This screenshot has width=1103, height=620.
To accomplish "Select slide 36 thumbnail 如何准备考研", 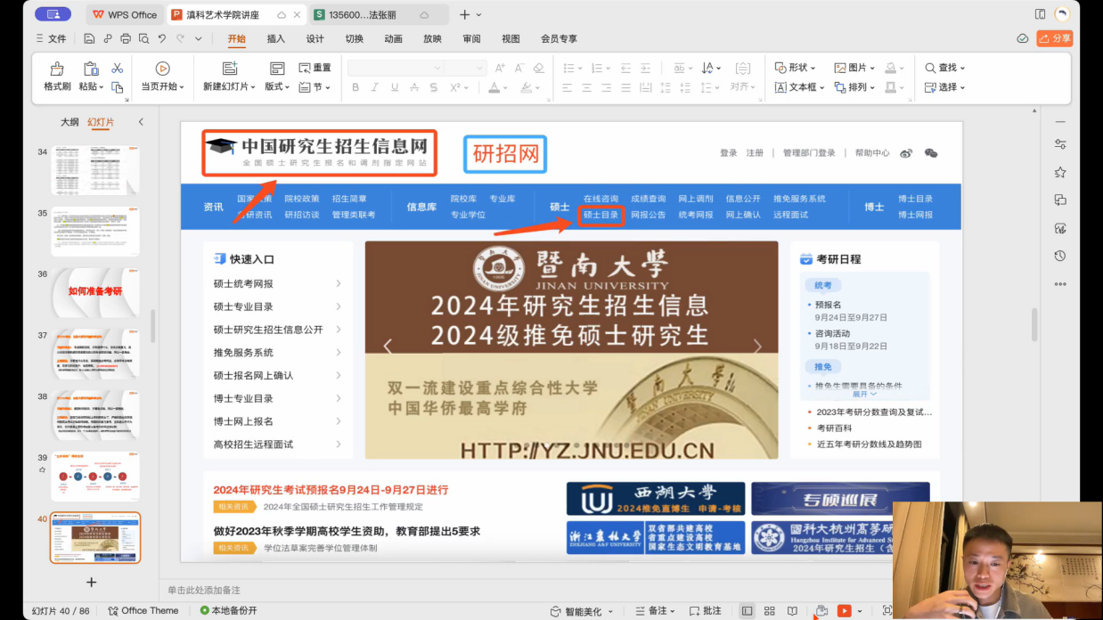I will click(95, 292).
